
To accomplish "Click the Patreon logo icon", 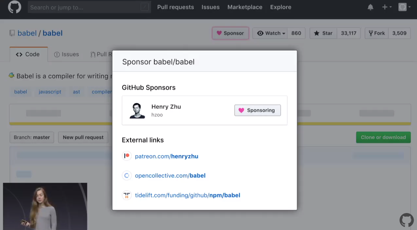I will pos(127,156).
